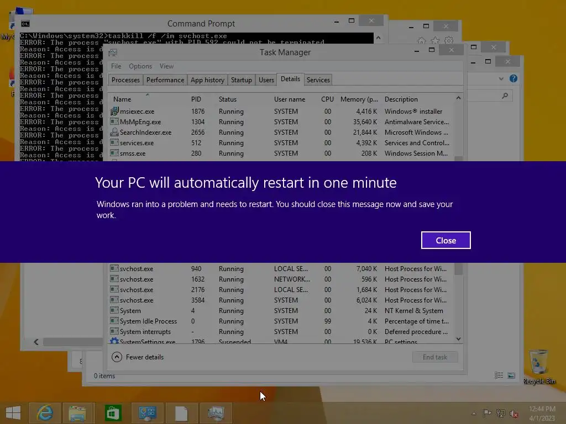This screenshot has width=566, height=424.
Task: Click the search magnifier in Explorer window
Action: point(505,96)
